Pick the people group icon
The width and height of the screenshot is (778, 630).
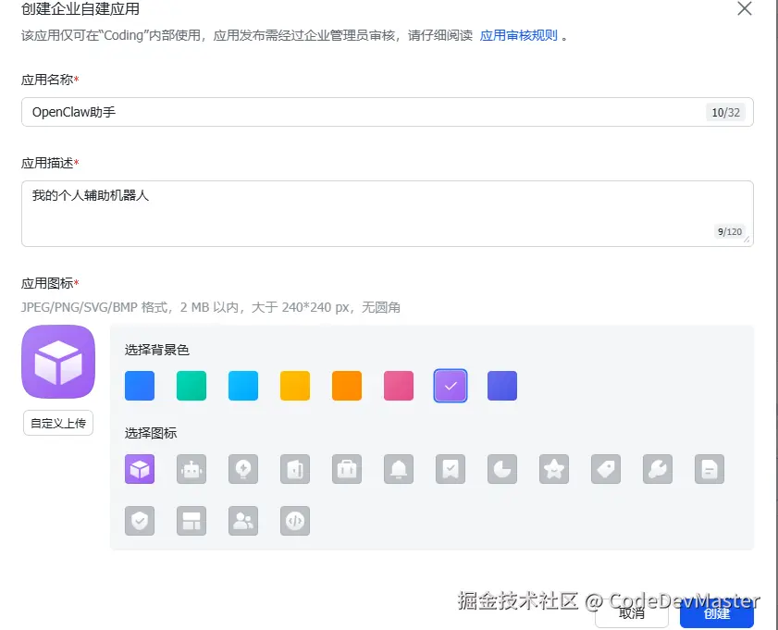pos(243,521)
